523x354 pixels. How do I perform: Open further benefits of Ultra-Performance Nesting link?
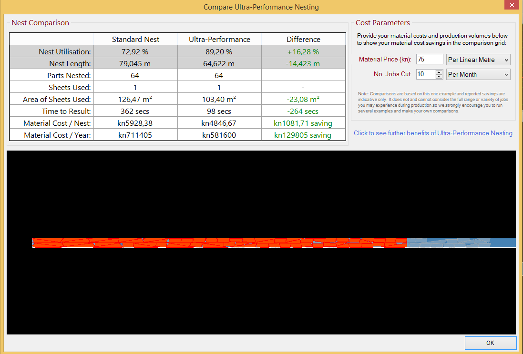432,133
